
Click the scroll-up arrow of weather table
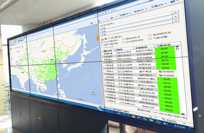tap(177, 46)
